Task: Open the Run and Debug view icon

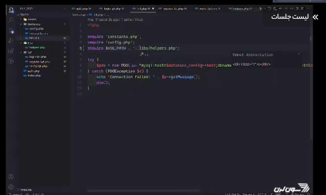Action: tap(11, 41)
